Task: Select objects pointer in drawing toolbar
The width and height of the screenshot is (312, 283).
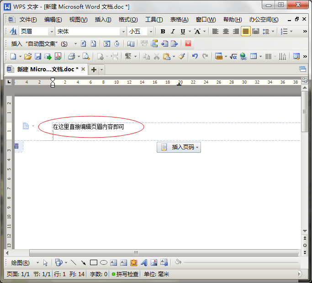Action: click(x=45, y=263)
